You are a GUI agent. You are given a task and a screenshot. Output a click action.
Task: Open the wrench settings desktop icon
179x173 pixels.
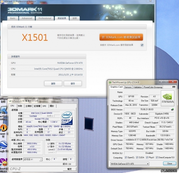tap(4, 111)
